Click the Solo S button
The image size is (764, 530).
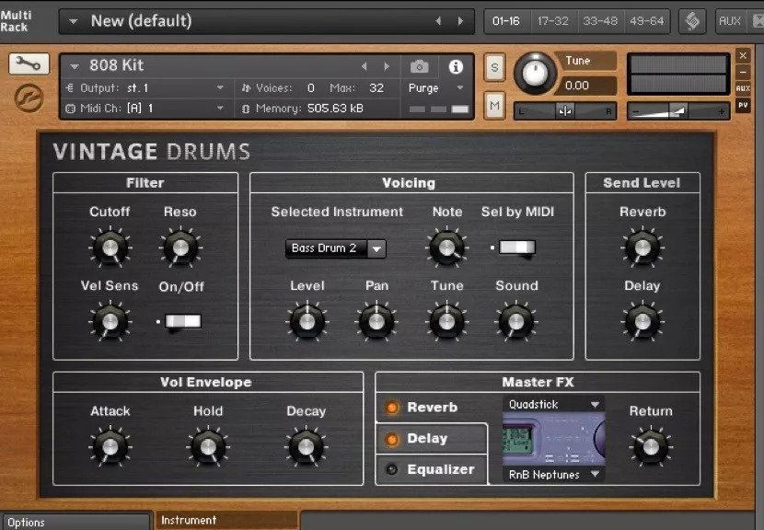tap(495, 67)
